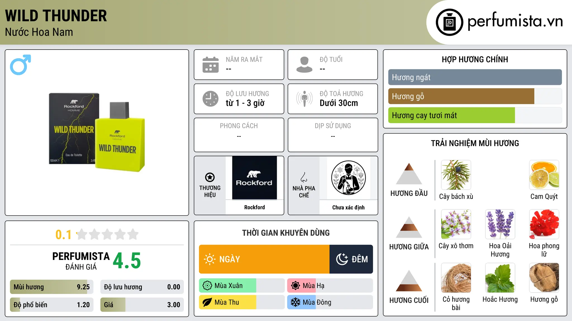The height and width of the screenshot is (321, 572).
Task: Click the HỢP HƯƠNG CHÍNH heading
Action: coord(475,59)
